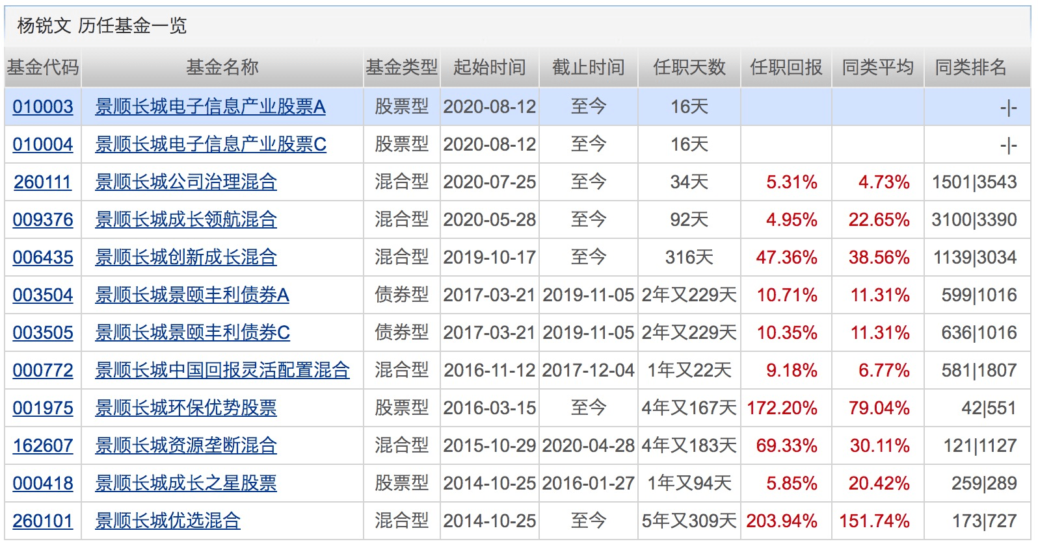This screenshot has width=1038, height=548.
Task: Select ranking cell 3100|3390
Action: 974,219
